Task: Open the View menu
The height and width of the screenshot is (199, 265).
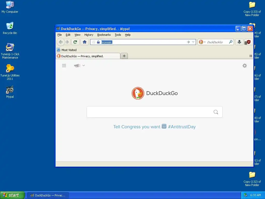Action: [77, 35]
